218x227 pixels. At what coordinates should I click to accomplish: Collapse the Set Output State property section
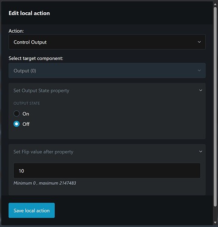click(201, 90)
